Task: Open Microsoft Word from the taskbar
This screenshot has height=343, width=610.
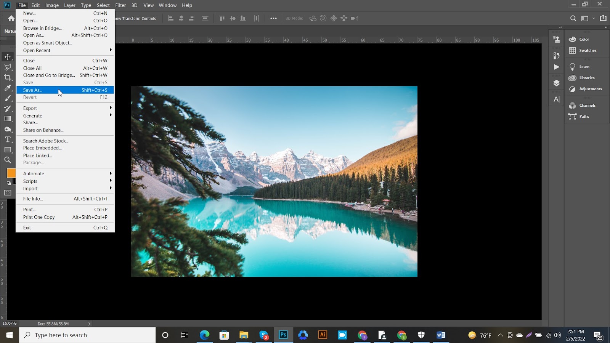Action: pyautogui.click(x=441, y=335)
